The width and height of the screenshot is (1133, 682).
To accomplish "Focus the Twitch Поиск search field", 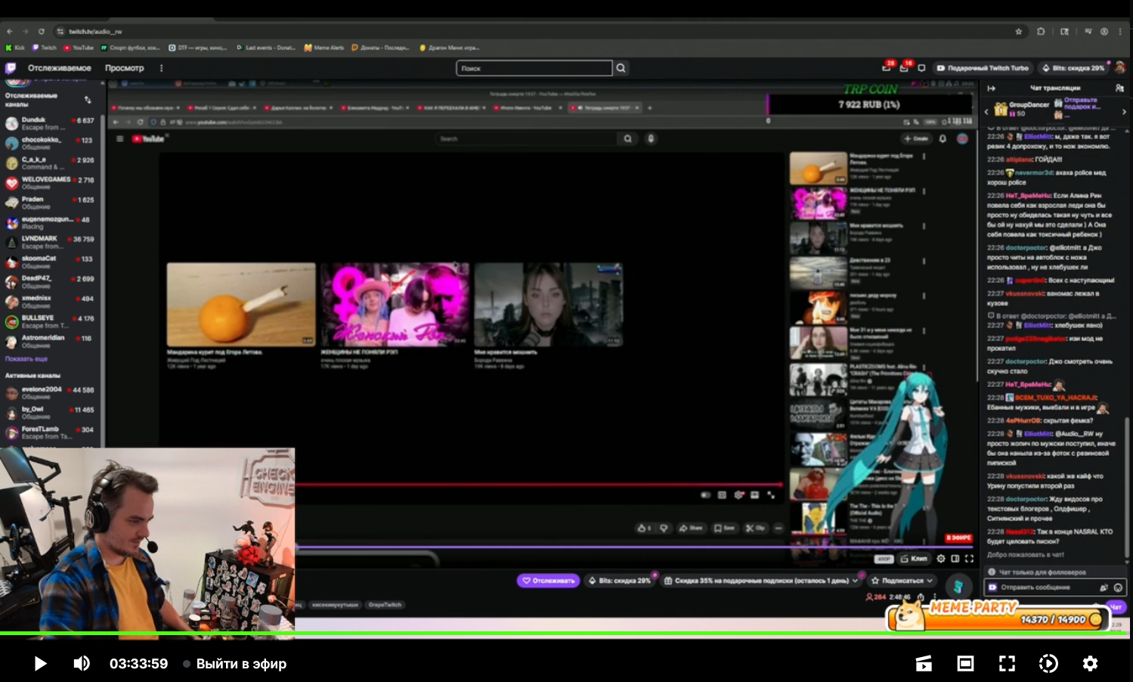I will [534, 68].
